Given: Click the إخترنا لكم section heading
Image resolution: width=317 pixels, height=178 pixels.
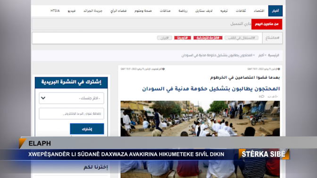Looking at the screenshot, I should (96, 167).
